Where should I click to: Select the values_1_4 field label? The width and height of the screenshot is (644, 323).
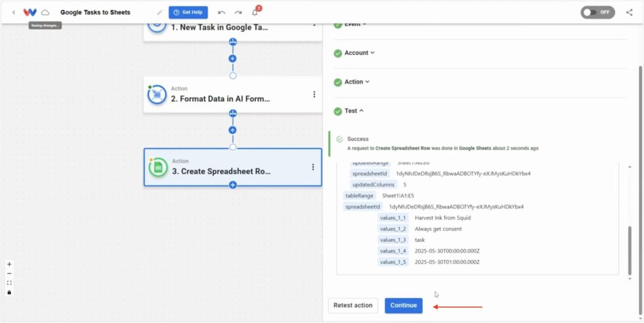click(x=393, y=251)
